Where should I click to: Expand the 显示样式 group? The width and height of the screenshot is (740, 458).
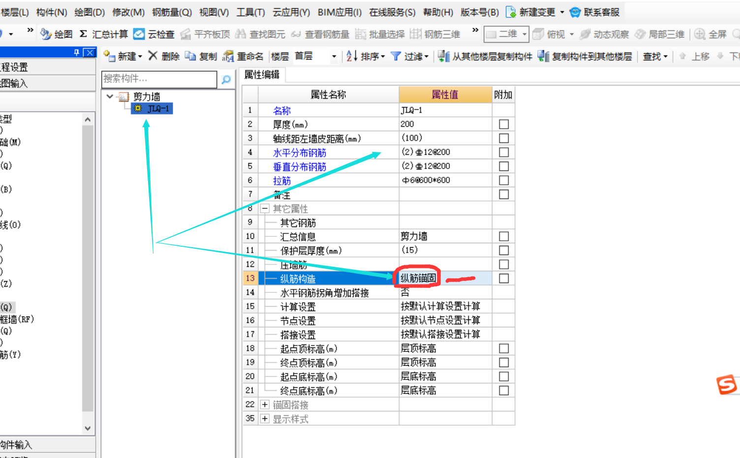[265, 419]
